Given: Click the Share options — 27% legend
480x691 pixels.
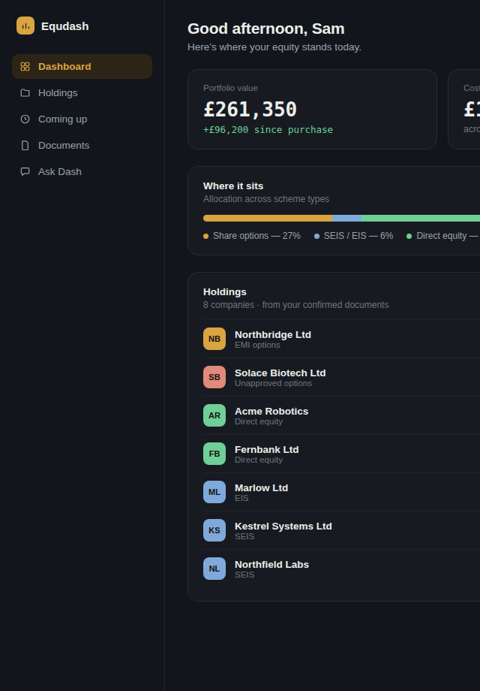Looking at the screenshot, I should 252,236.
